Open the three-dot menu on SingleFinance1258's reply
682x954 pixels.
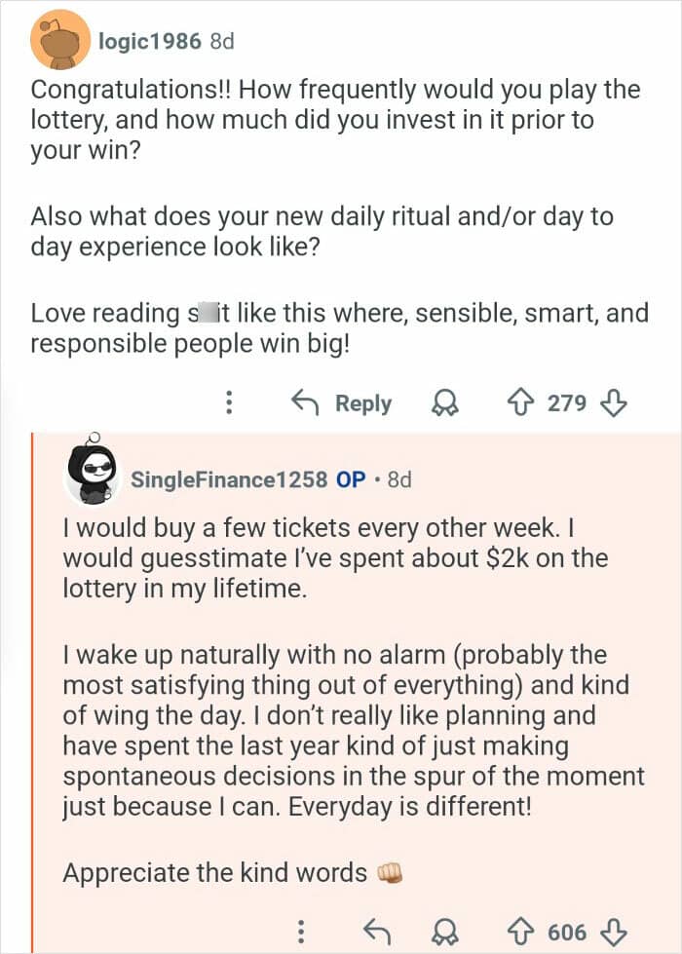click(x=302, y=933)
